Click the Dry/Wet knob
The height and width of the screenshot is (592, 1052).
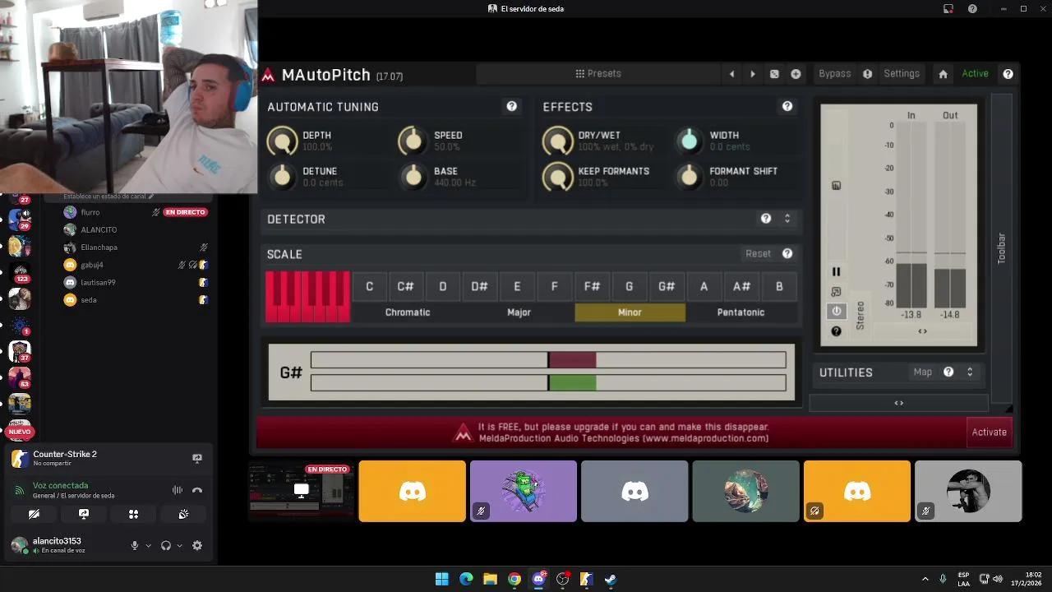(x=557, y=141)
